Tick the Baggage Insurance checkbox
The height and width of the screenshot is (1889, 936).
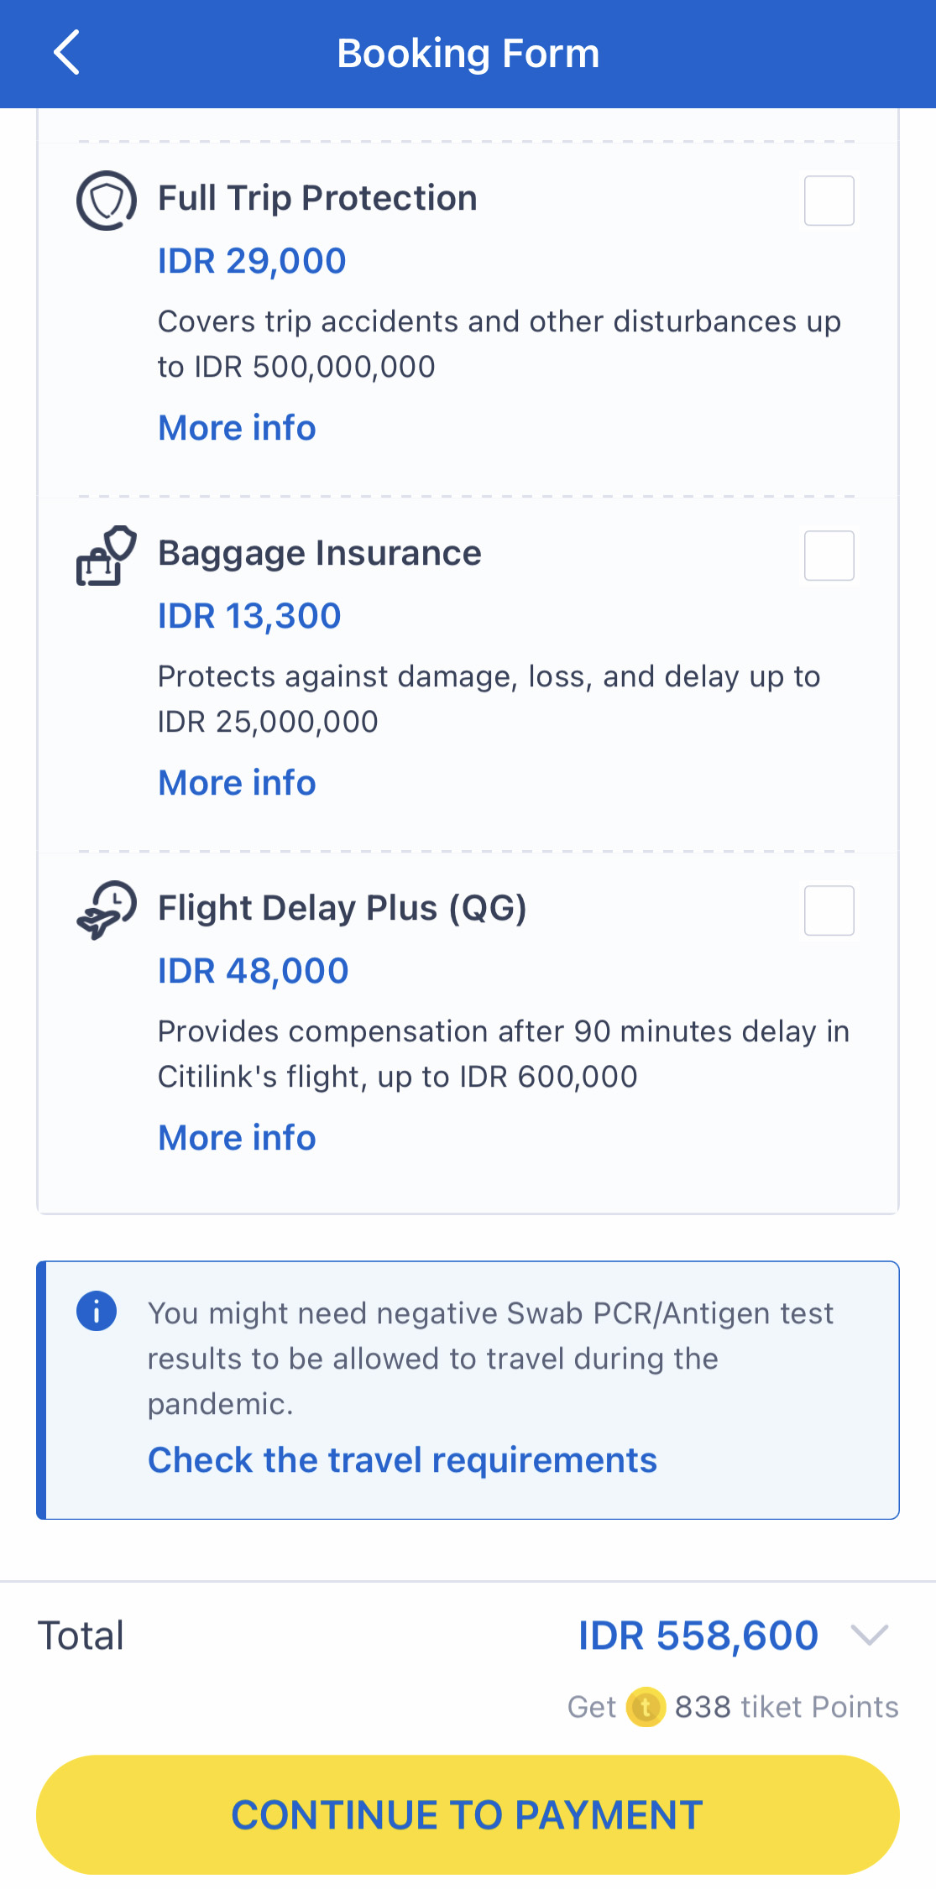pyautogui.click(x=829, y=556)
